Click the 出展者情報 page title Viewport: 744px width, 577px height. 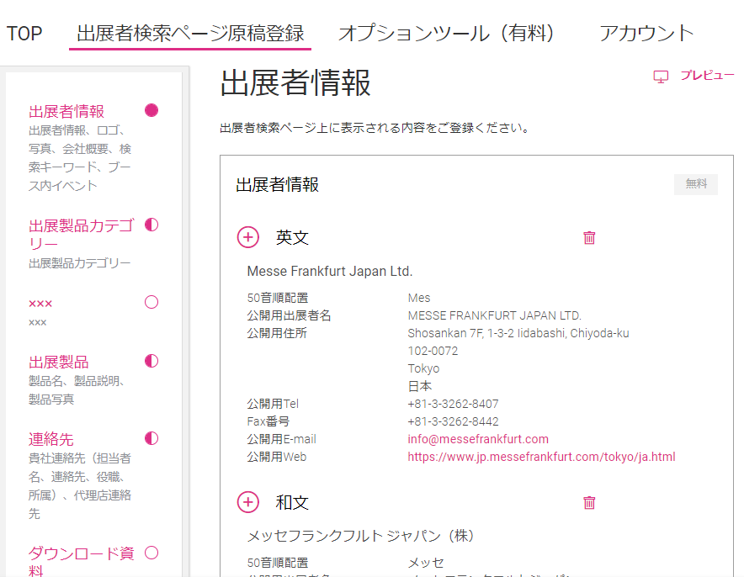[x=295, y=83]
